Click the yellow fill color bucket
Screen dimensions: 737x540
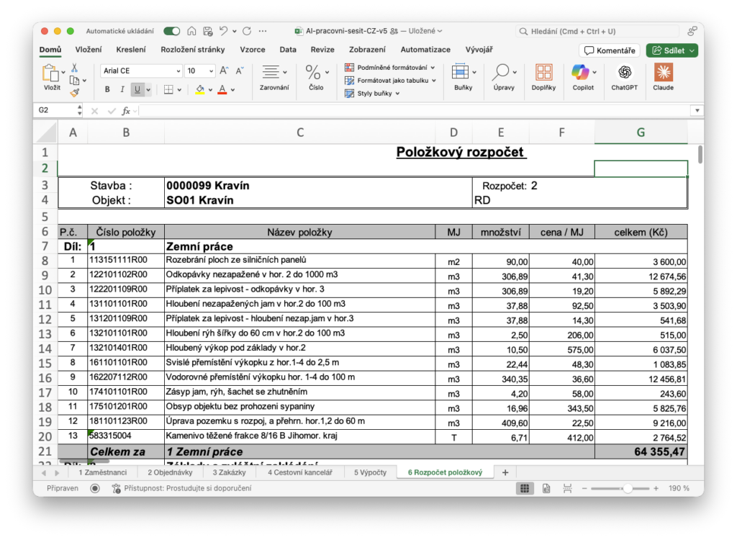[200, 89]
